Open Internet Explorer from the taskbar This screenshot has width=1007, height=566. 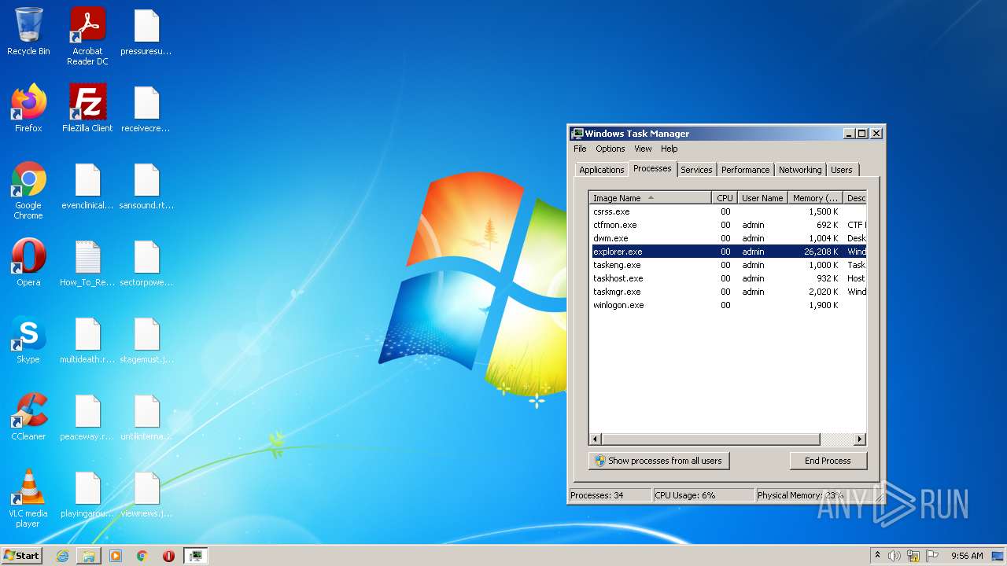(62, 556)
